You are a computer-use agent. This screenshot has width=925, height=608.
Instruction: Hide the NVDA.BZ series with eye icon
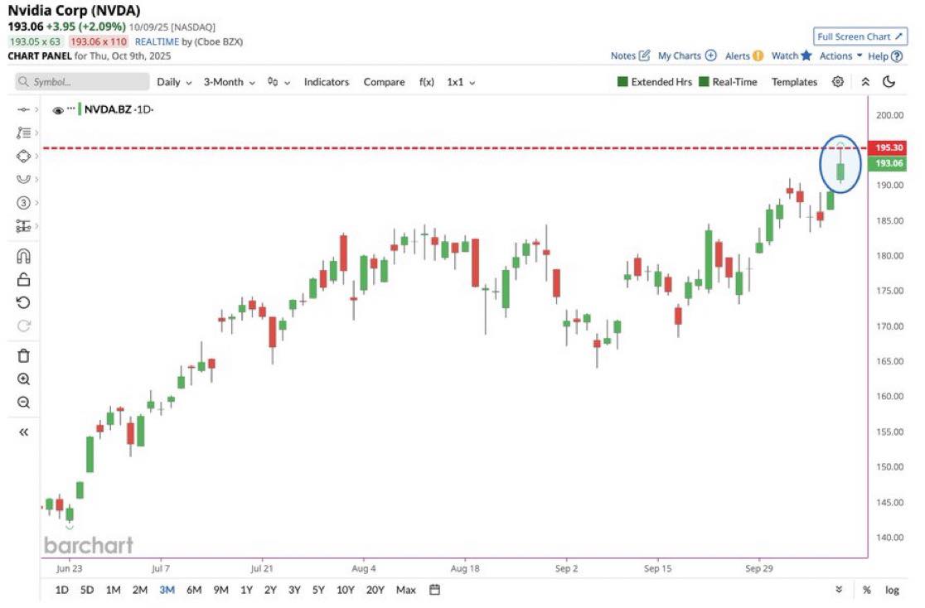[x=58, y=110]
